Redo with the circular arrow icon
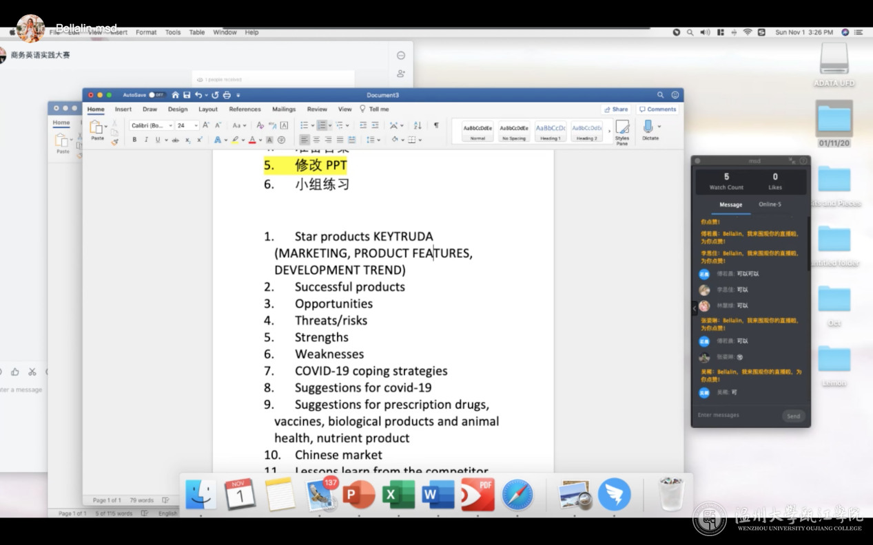 pyautogui.click(x=215, y=95)
